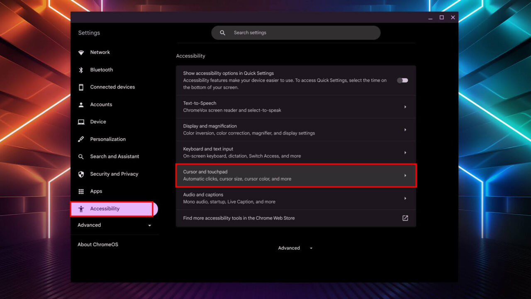This screenshot has width=531, height=299.
Task: Open Keyboard and text input settings
Action: [296, 152]
